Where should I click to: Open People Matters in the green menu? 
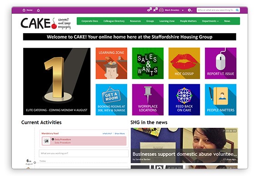pyautogui.click(x=188, y=21)
